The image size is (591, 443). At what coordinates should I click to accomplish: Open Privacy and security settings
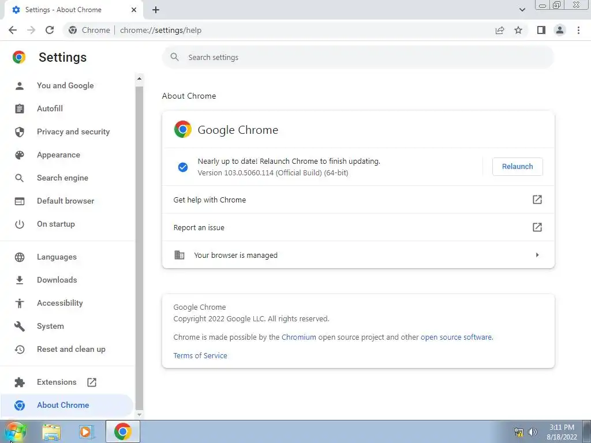[x=73, y=132]
